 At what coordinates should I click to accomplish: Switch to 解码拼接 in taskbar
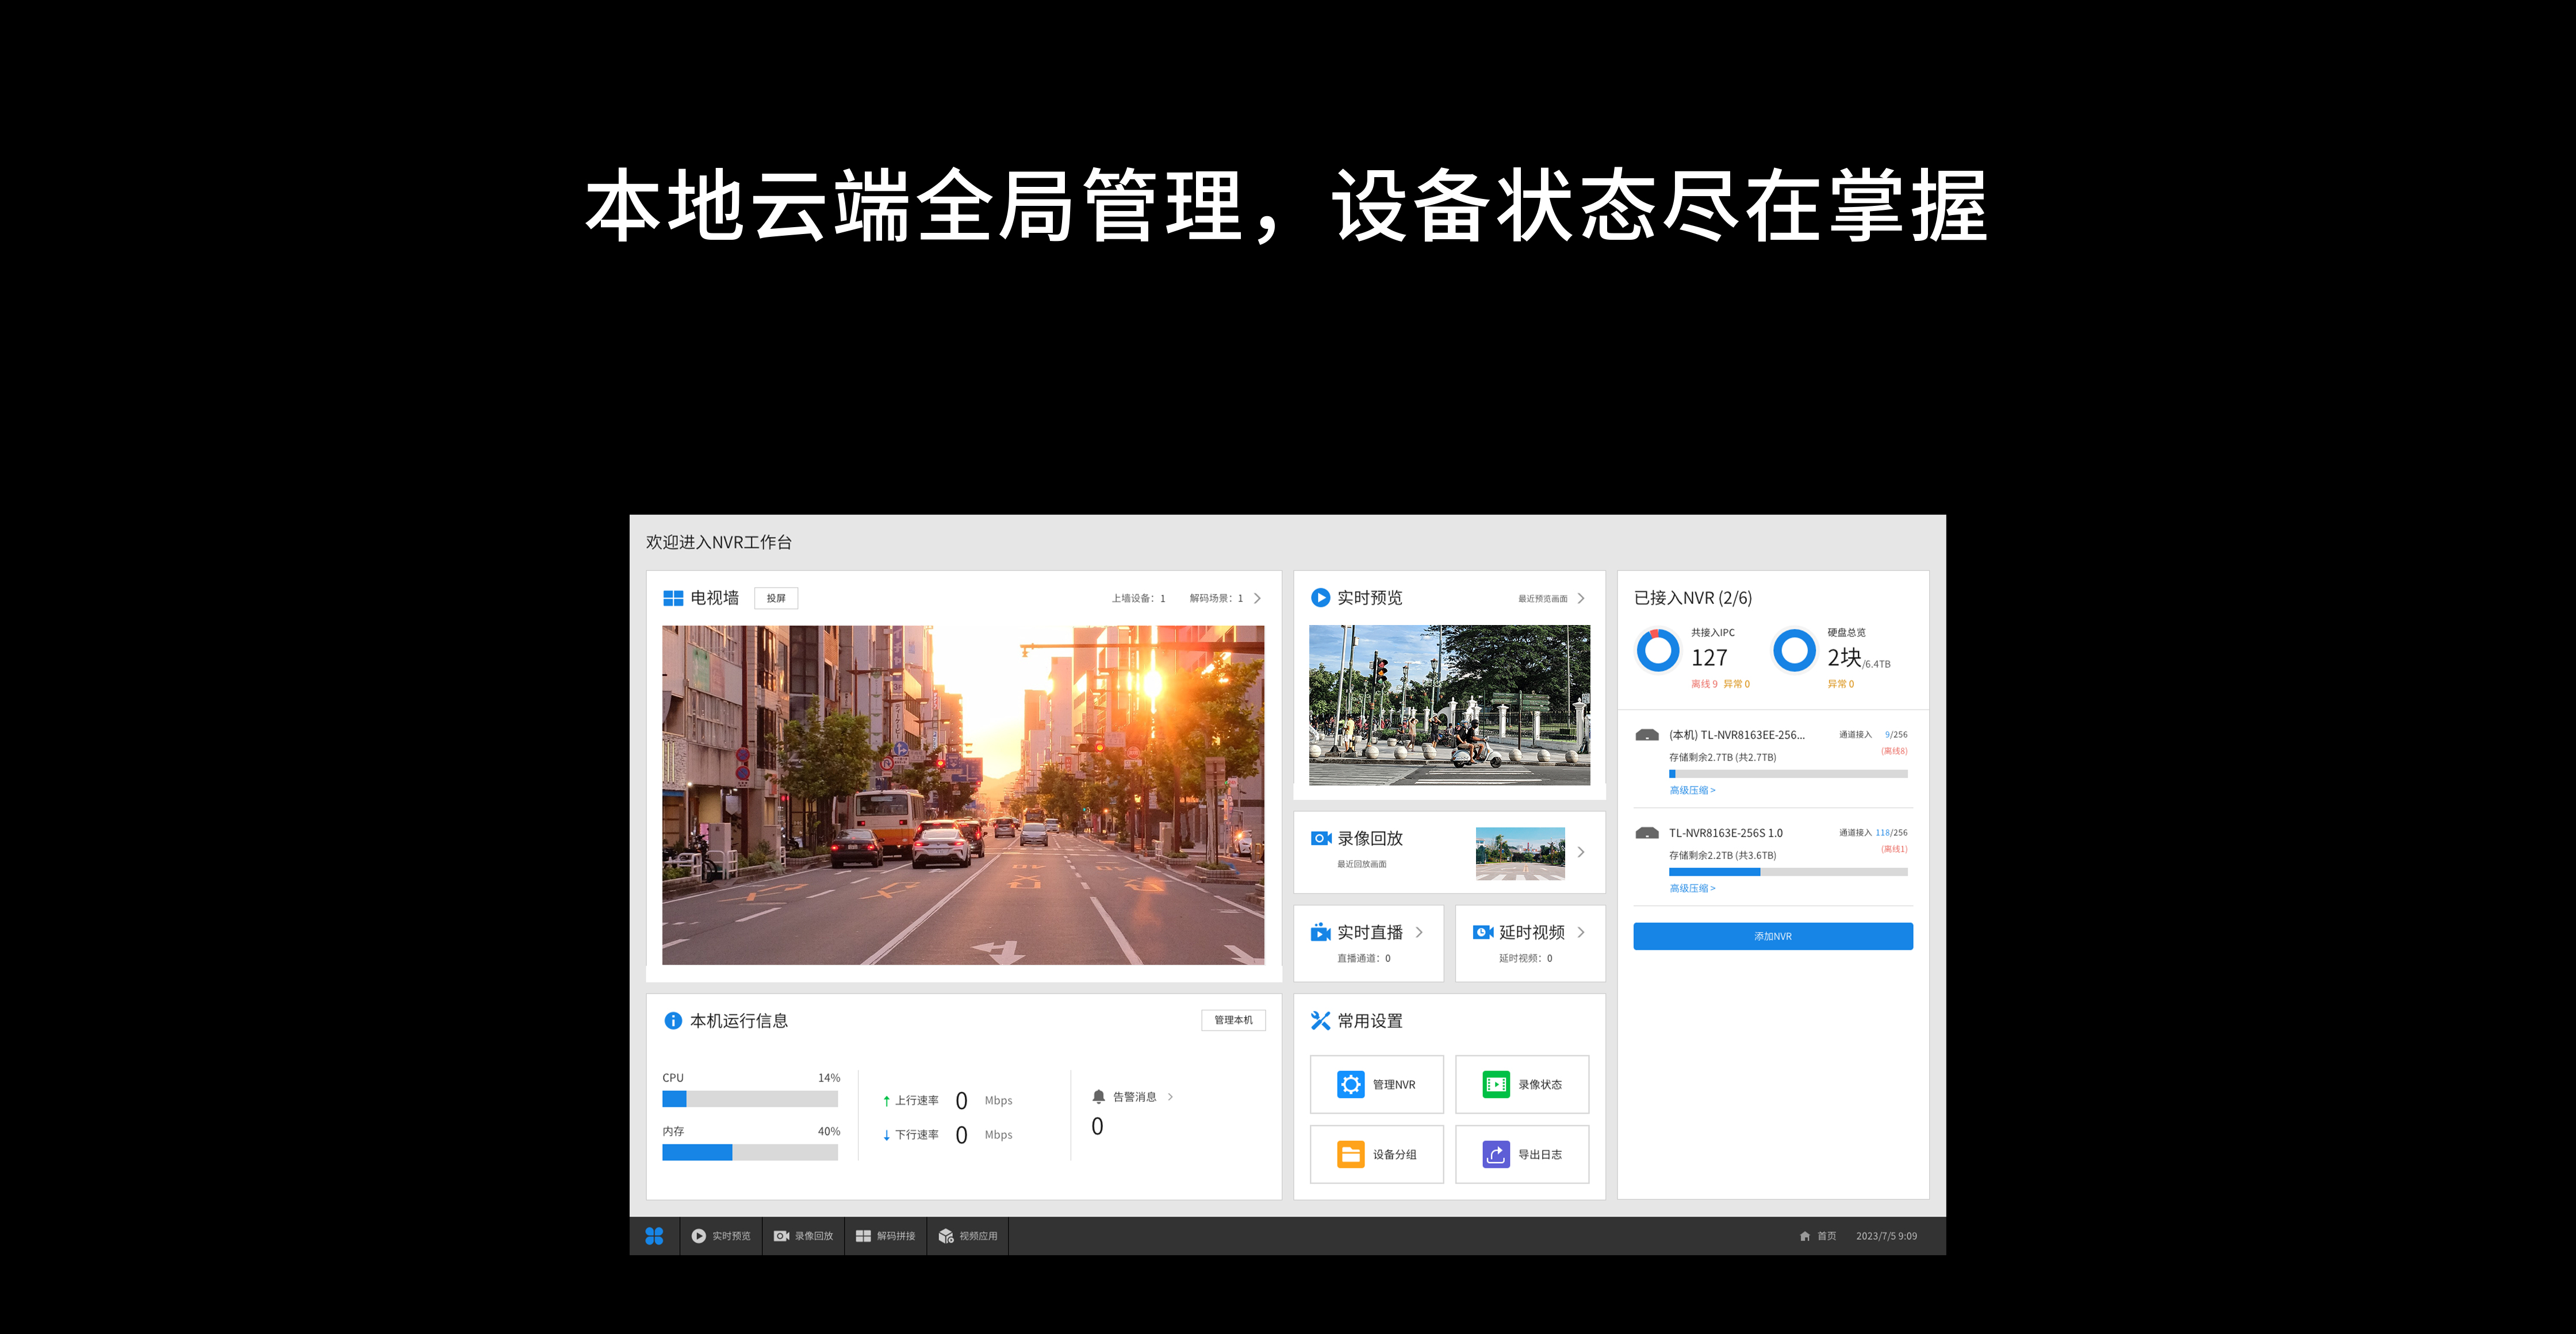click(x=885, y=1236)
